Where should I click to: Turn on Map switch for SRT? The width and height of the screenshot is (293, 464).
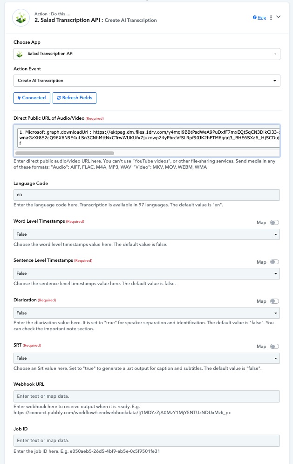pyautogui.click(x=275, y=347)
